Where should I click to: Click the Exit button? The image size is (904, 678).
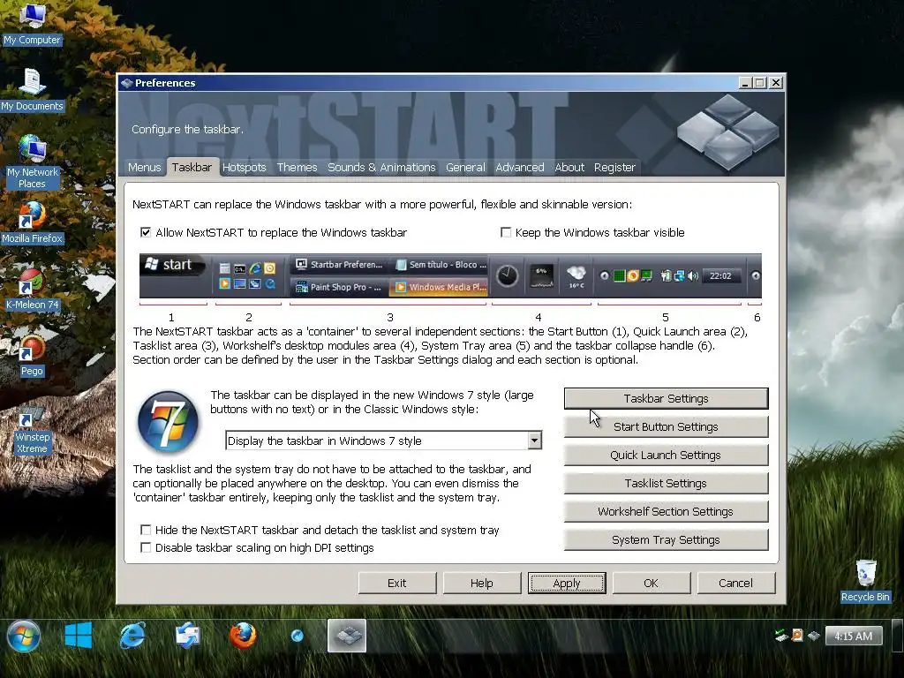397,583
